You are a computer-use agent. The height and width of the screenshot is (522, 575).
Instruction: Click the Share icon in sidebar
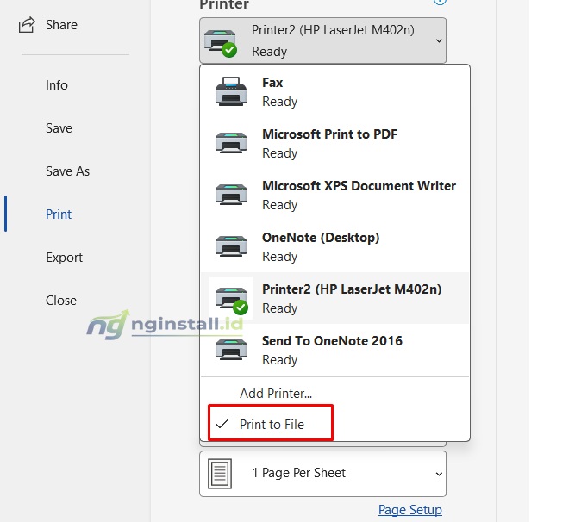[x=27, y=25]
